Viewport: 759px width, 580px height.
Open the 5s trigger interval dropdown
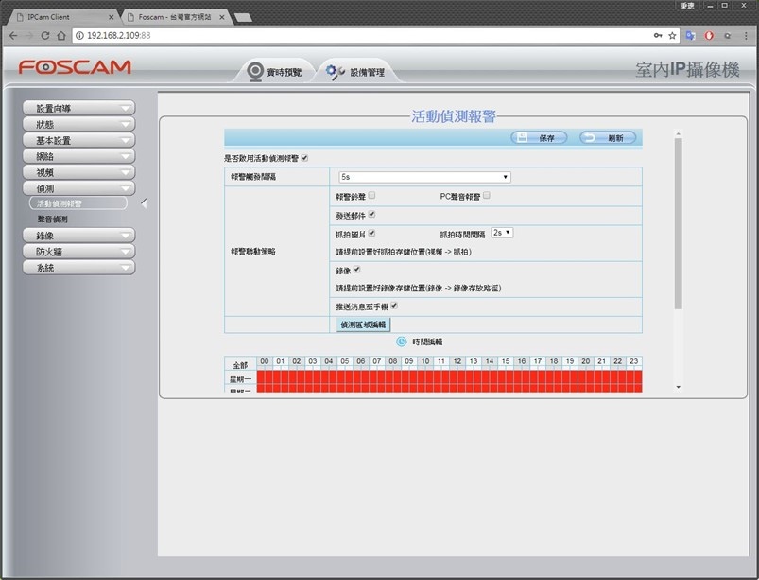tap(424, 177)
